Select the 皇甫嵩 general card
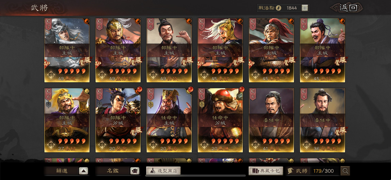The height and width of the screenshot is (180, 391). point(118,50)
